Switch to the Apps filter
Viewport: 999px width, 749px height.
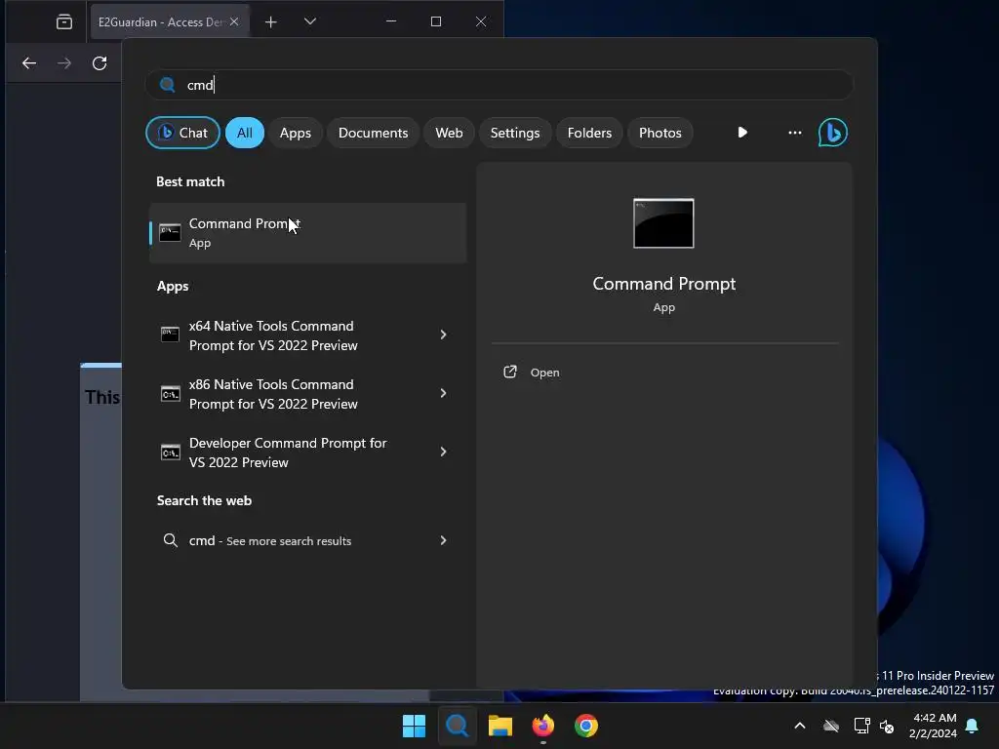click(295, 133)
